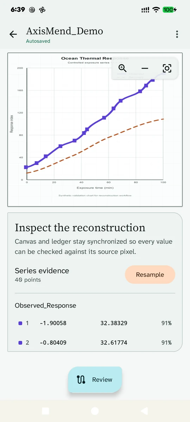Open the three-dot overflow menu
This screenshot has height=422, width=190.
[x=177, y=34]
